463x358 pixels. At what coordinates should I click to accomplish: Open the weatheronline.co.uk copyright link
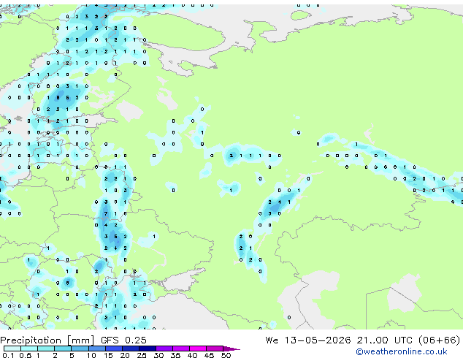coord(402,351)
